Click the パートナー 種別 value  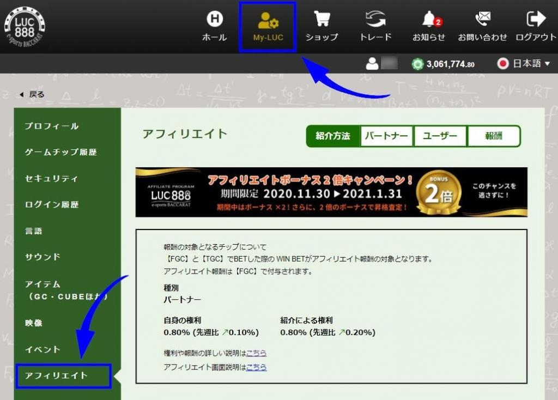coord(182,300)
